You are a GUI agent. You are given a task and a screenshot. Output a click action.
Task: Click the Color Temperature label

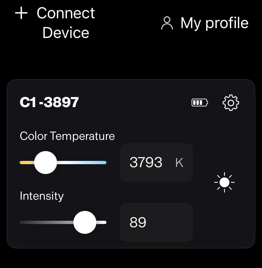(67, 136)
